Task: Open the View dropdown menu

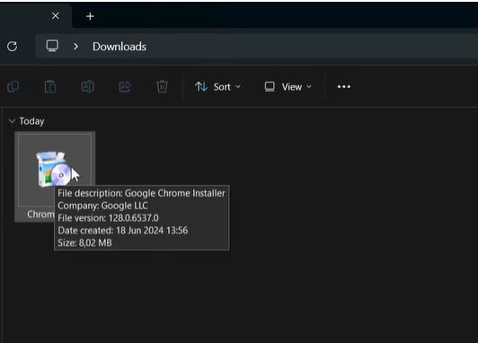Action: coord(288,87)
